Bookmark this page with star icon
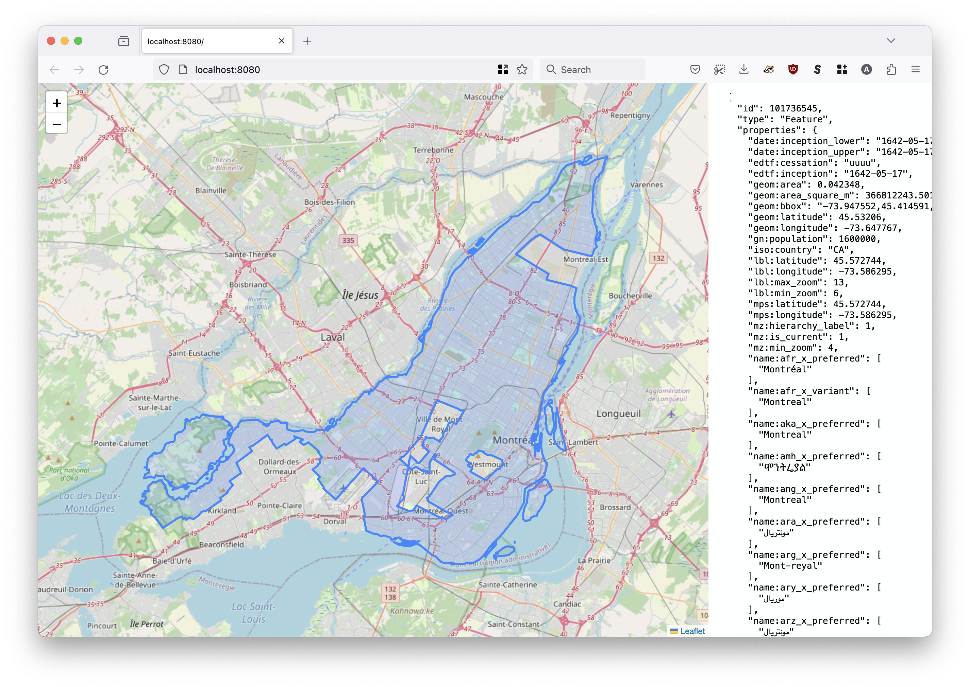Image resolution: width=970 pixels, height=687 pixels. [x=522, y=70]
